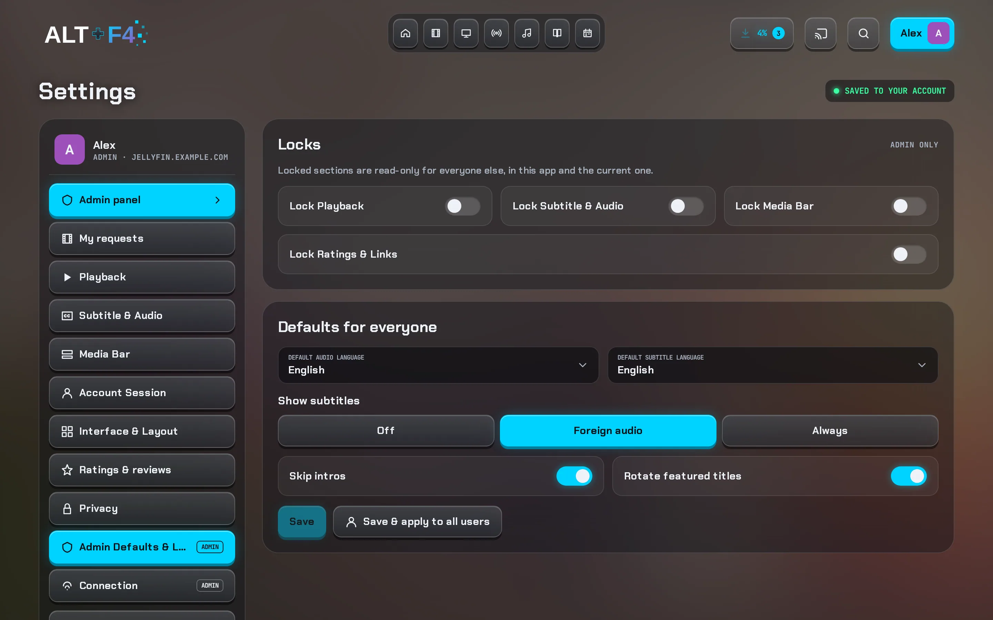Open Default Subtitle Language dropdown
The width and height of the screenshot is (993, 620).
coord(773,365)
